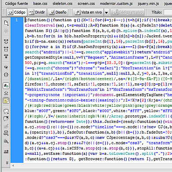Click the Expand All code icon
This screenshot has height=172, width=172.
[6, 56]
